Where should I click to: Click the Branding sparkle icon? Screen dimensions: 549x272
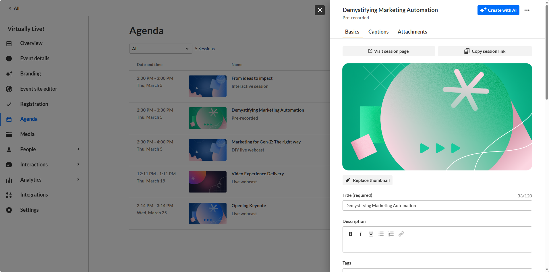(x=9, y=74)
